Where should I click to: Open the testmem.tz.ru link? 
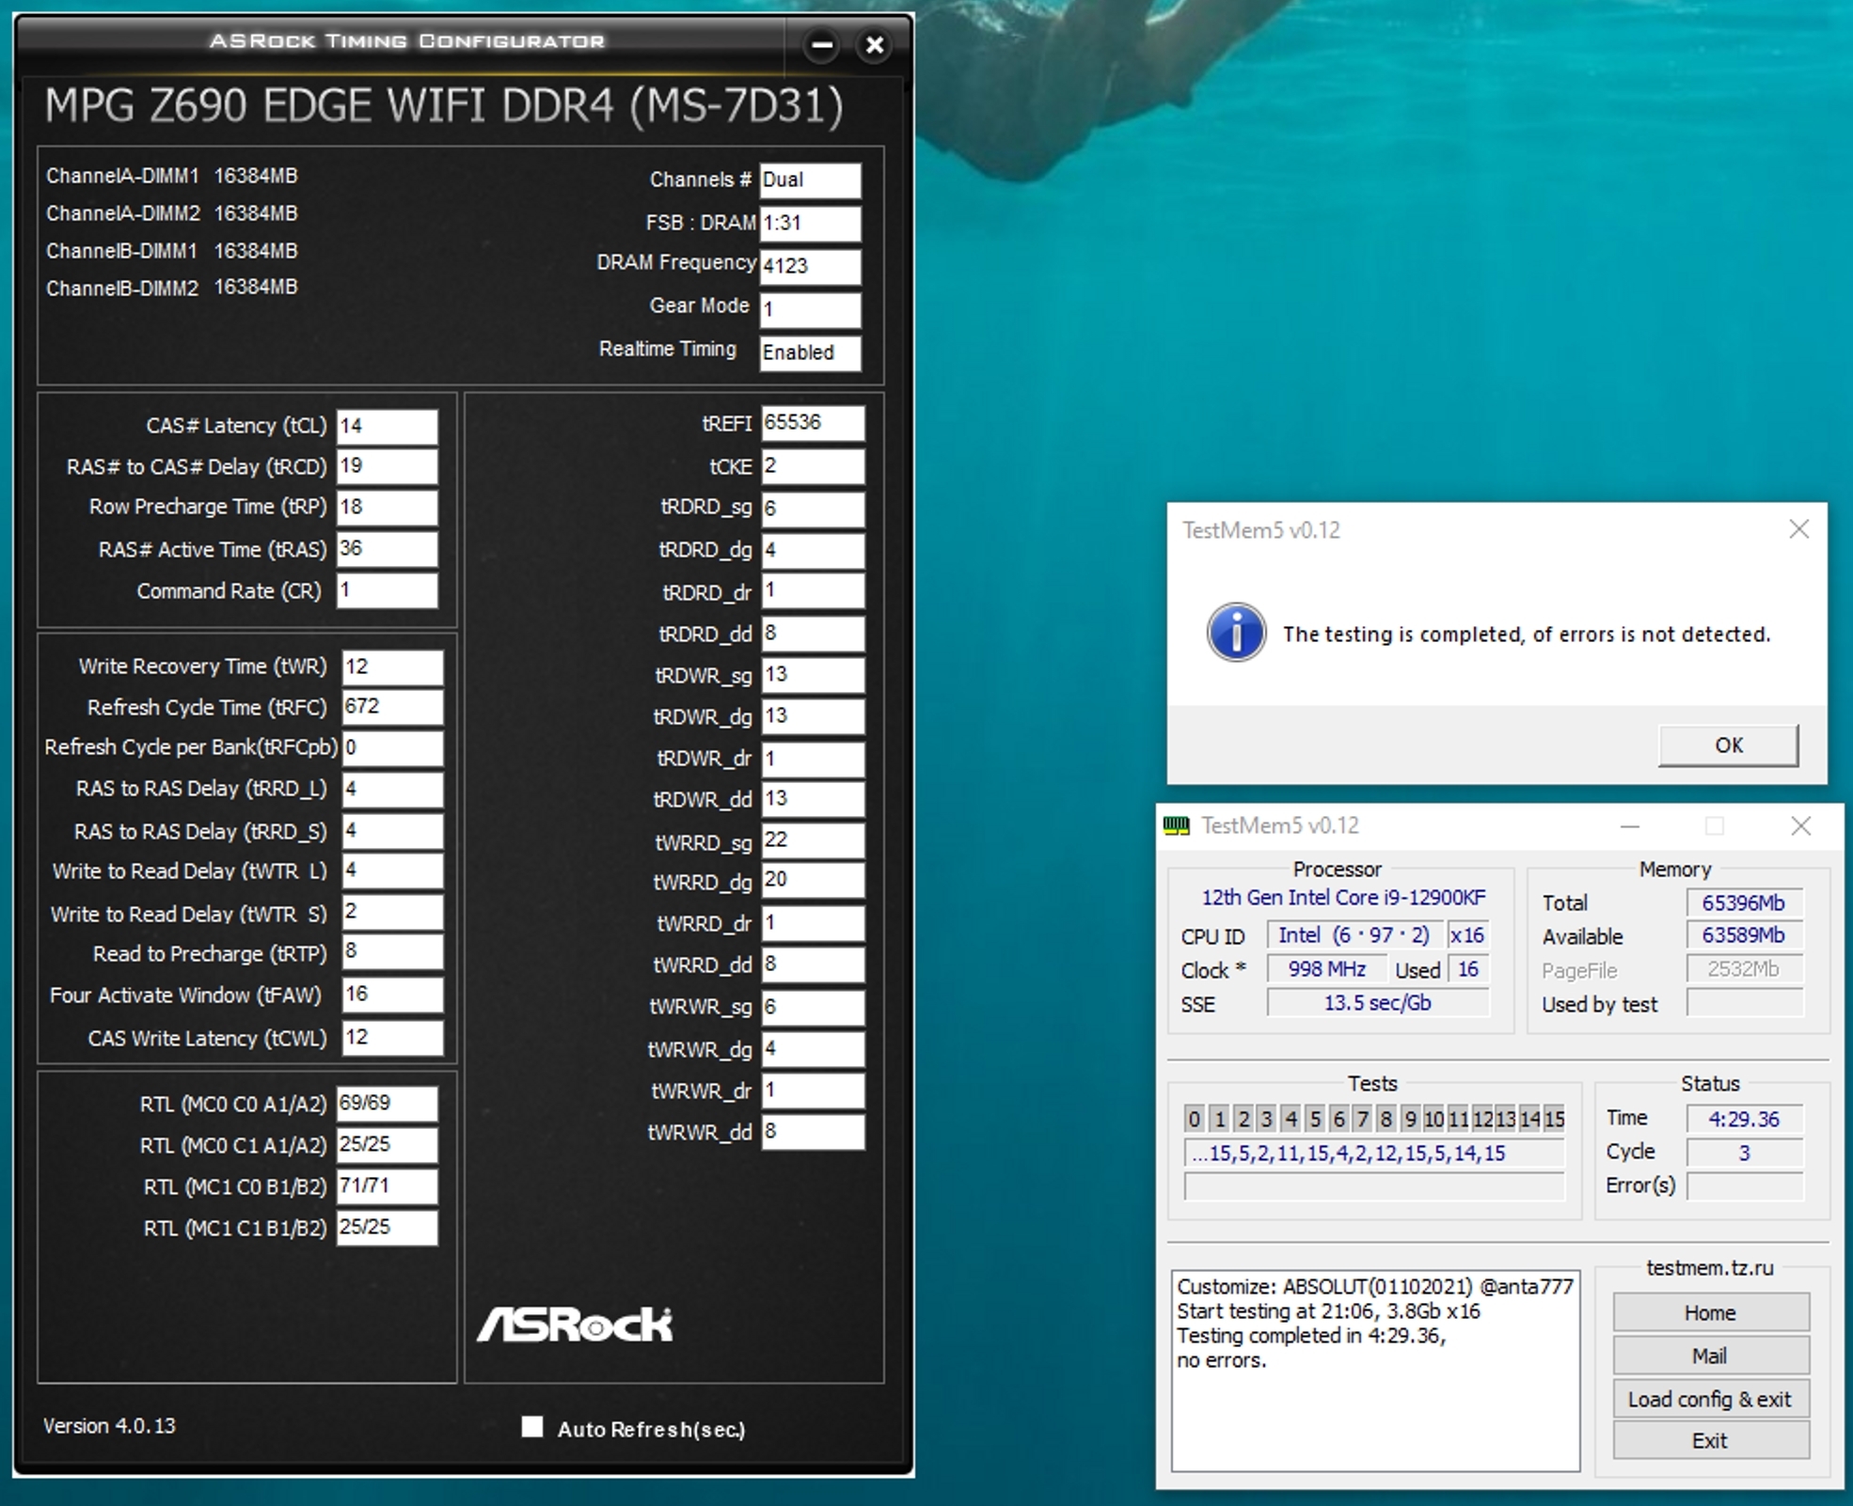tap(1709, 1269)
